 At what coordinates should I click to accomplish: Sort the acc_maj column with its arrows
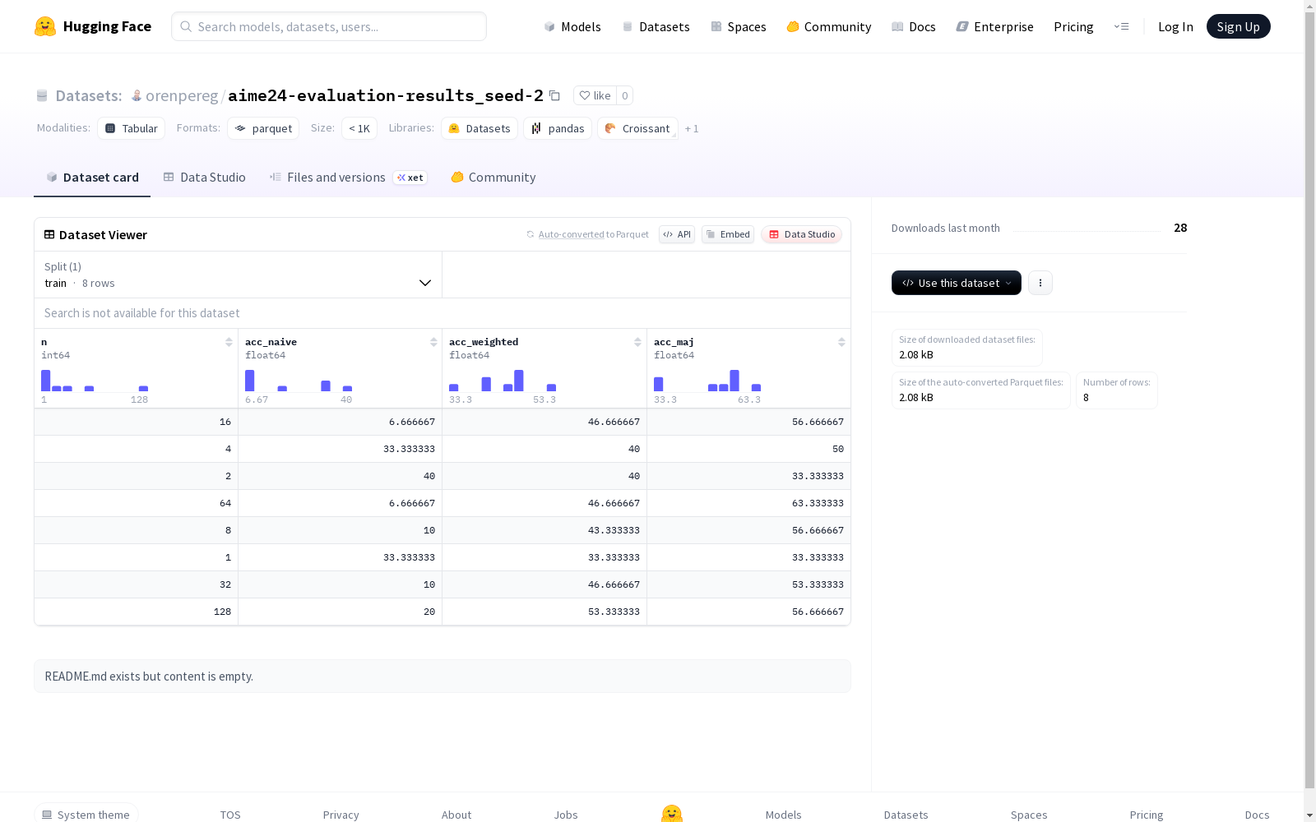[x=841, y=342]
